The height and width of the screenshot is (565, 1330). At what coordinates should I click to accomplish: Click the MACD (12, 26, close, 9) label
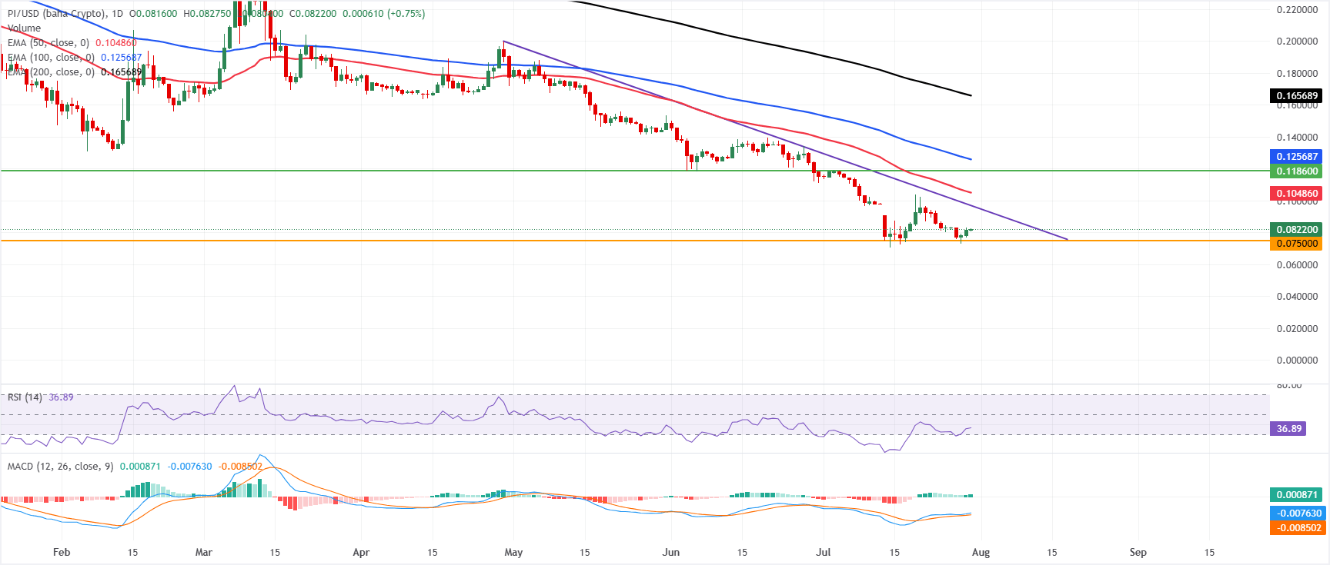click(60, 467)
